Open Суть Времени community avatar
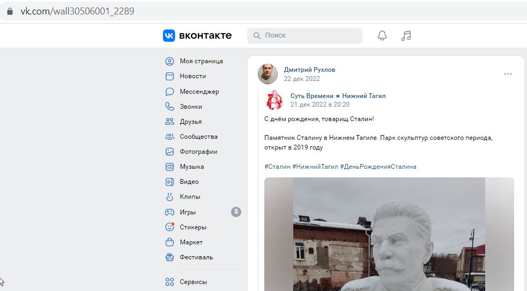 point(274,100)
